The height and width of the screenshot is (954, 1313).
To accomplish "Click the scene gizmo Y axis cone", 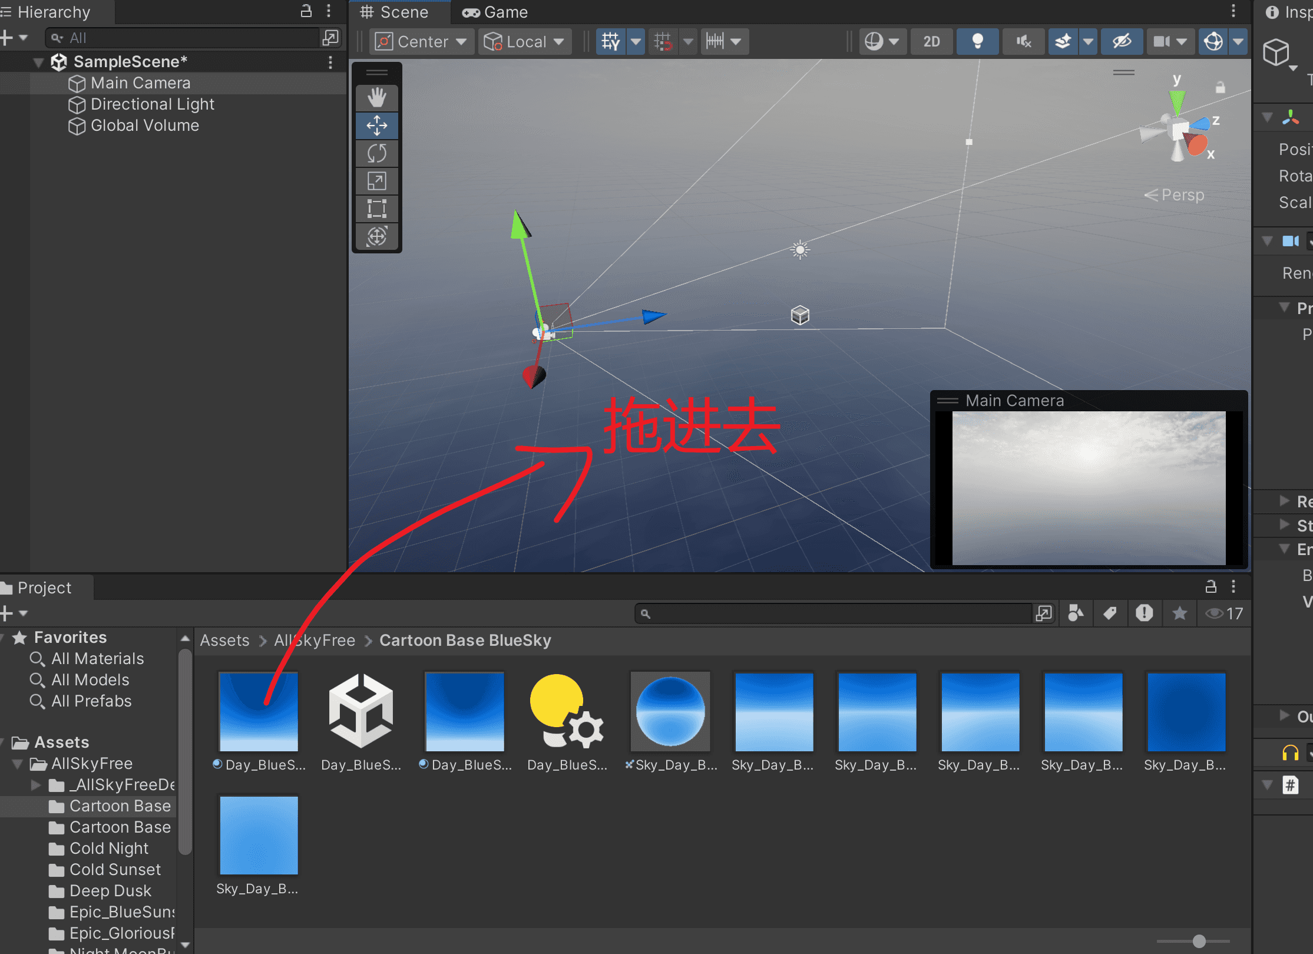I will 1177,101.
